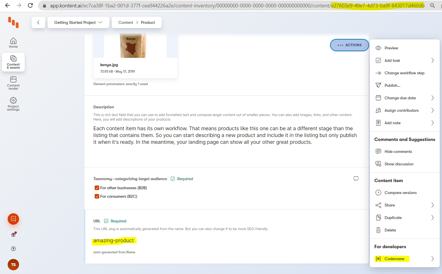Click the back arrow button
The width and height of the screenshot is (442, 274).
click(38, 22)
